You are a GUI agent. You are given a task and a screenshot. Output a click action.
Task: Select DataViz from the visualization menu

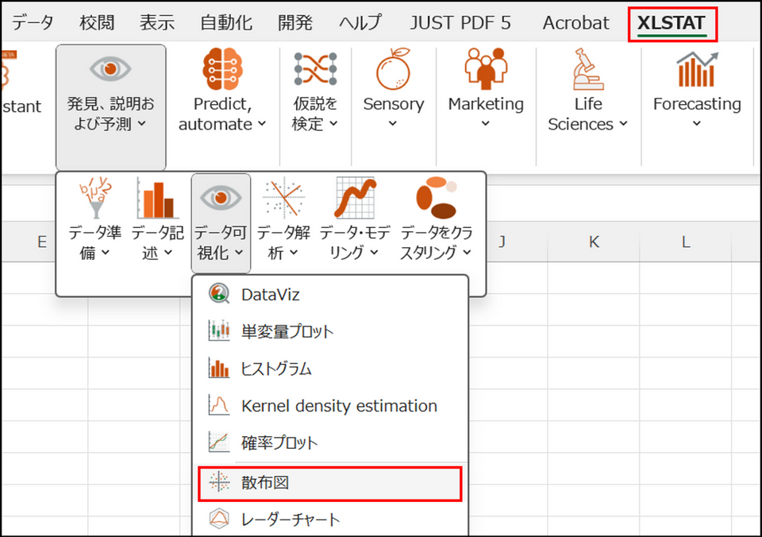270,295
